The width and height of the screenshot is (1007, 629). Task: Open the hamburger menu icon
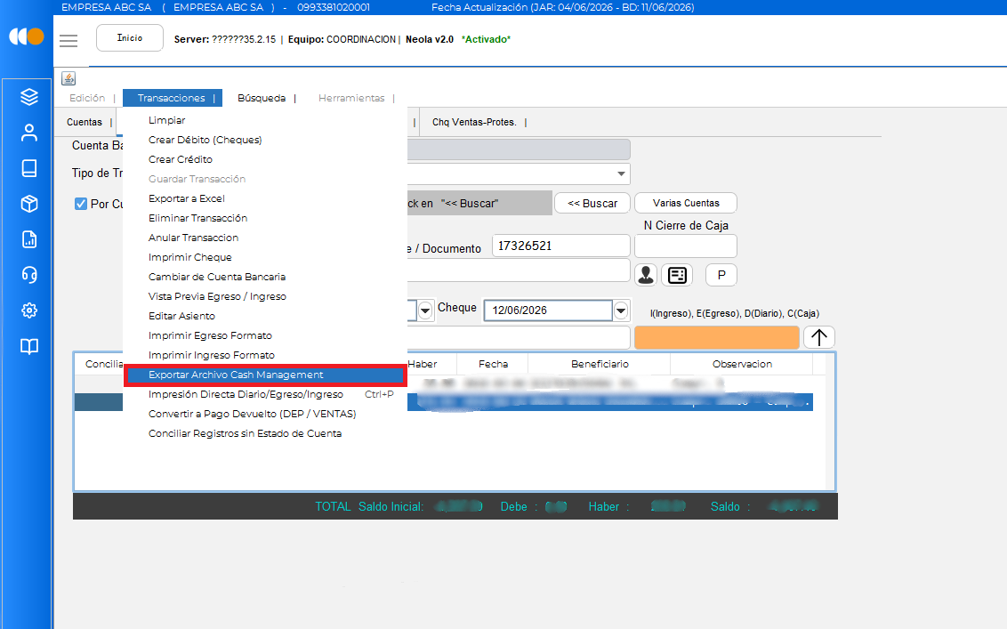(x=68, y=40)
